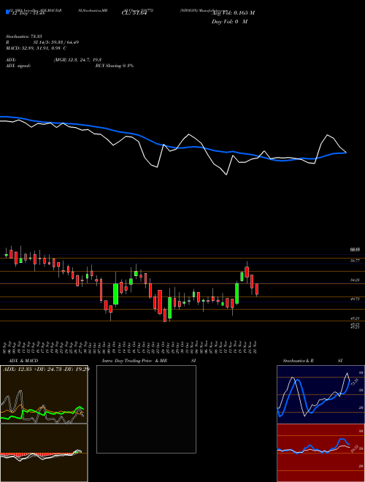Image resolution: width=365 pixels, height=482 pixels.
Task: Click the 49.72 price axis label
Action: (355, 299)
